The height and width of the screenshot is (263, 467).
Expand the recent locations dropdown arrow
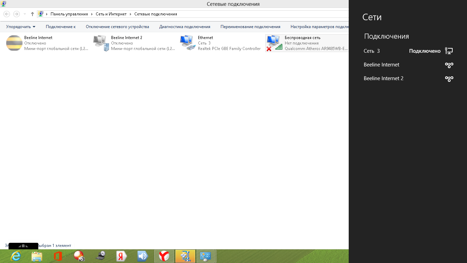(x=25, y=14)
